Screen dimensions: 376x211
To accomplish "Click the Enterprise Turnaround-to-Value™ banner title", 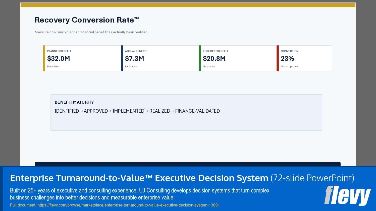I will [139, 178].
